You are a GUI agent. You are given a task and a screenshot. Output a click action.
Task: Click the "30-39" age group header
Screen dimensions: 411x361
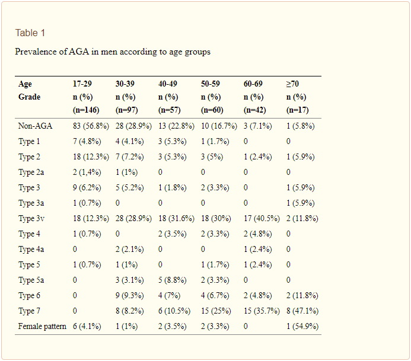pos(126,84)
